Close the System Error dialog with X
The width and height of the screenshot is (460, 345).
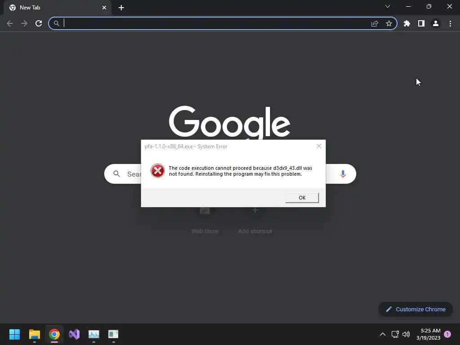tap(319, 146)
